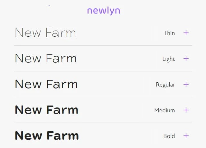Image resolution: width=206 pixels, height=148 pixels.
Task: Select the Thin weight label
Action: 169,33
